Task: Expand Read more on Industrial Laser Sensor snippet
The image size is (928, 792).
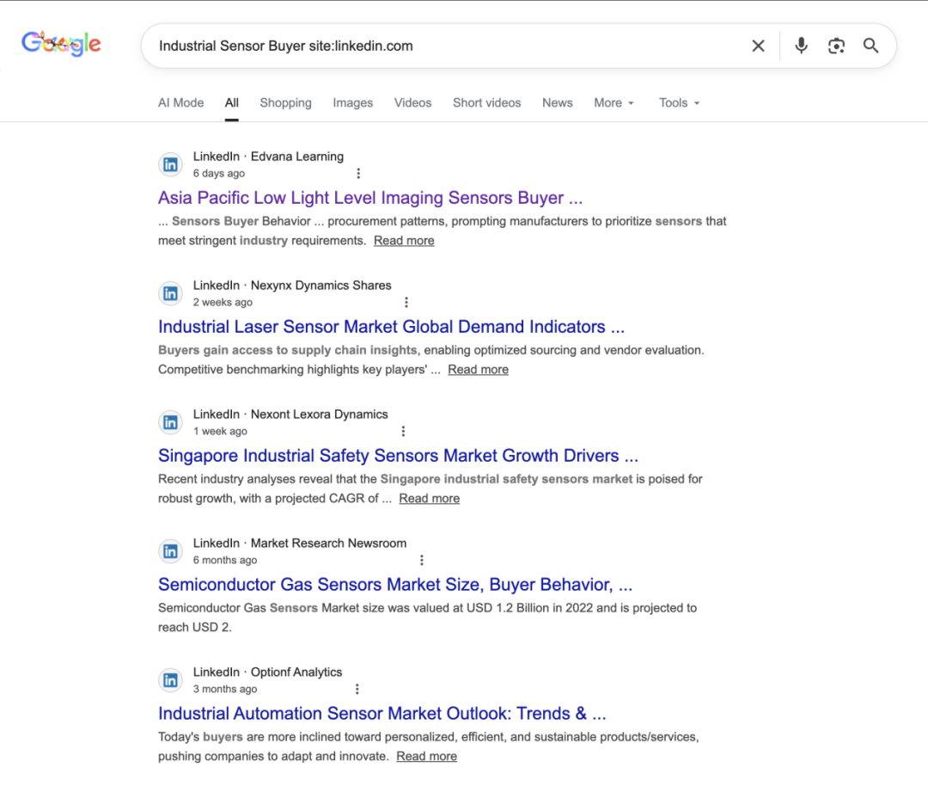Action: (478, 370)
